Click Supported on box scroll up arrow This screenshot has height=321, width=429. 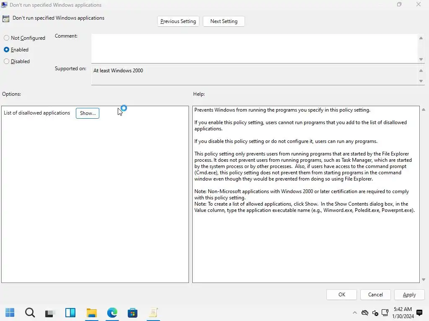click(x=421, y=71)
